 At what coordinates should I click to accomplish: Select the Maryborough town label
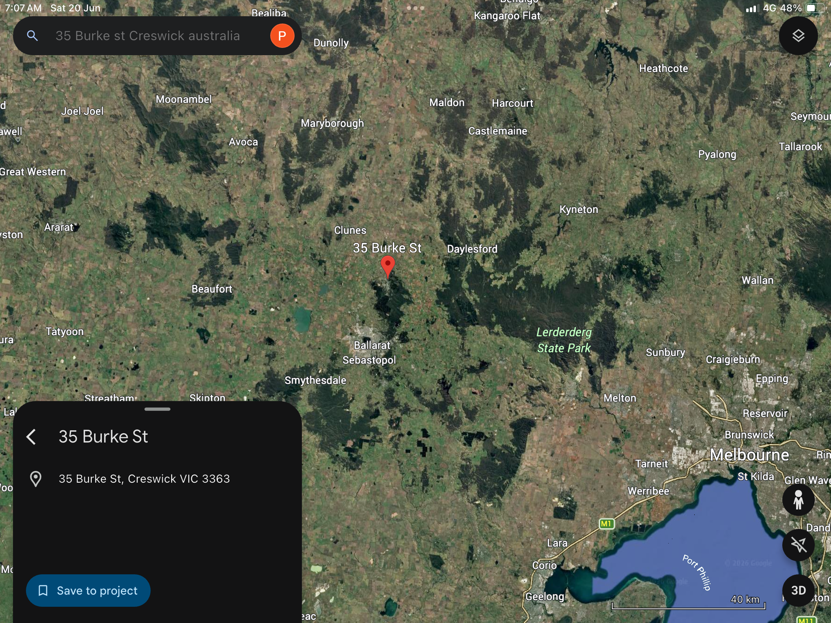tap(332, 123)
